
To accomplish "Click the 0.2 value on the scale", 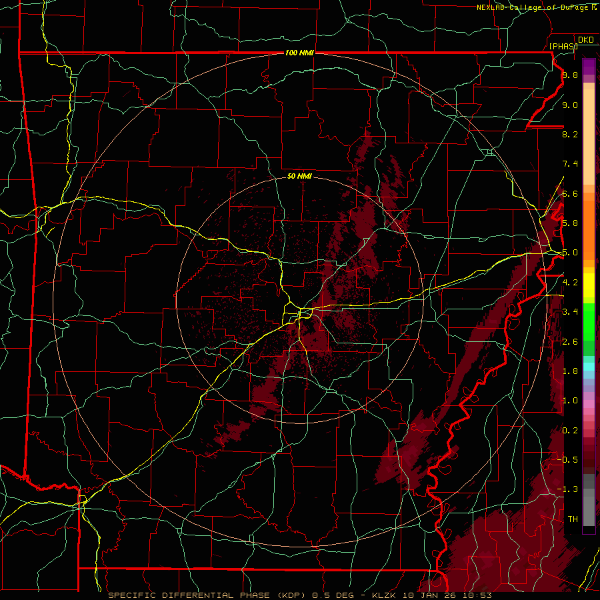I will click(570, 431).
